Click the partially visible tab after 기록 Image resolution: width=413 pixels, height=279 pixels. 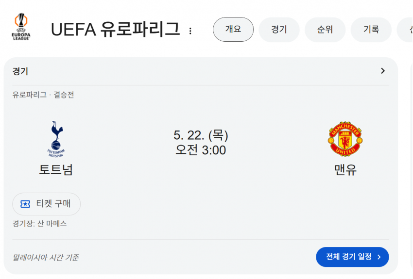405,30
